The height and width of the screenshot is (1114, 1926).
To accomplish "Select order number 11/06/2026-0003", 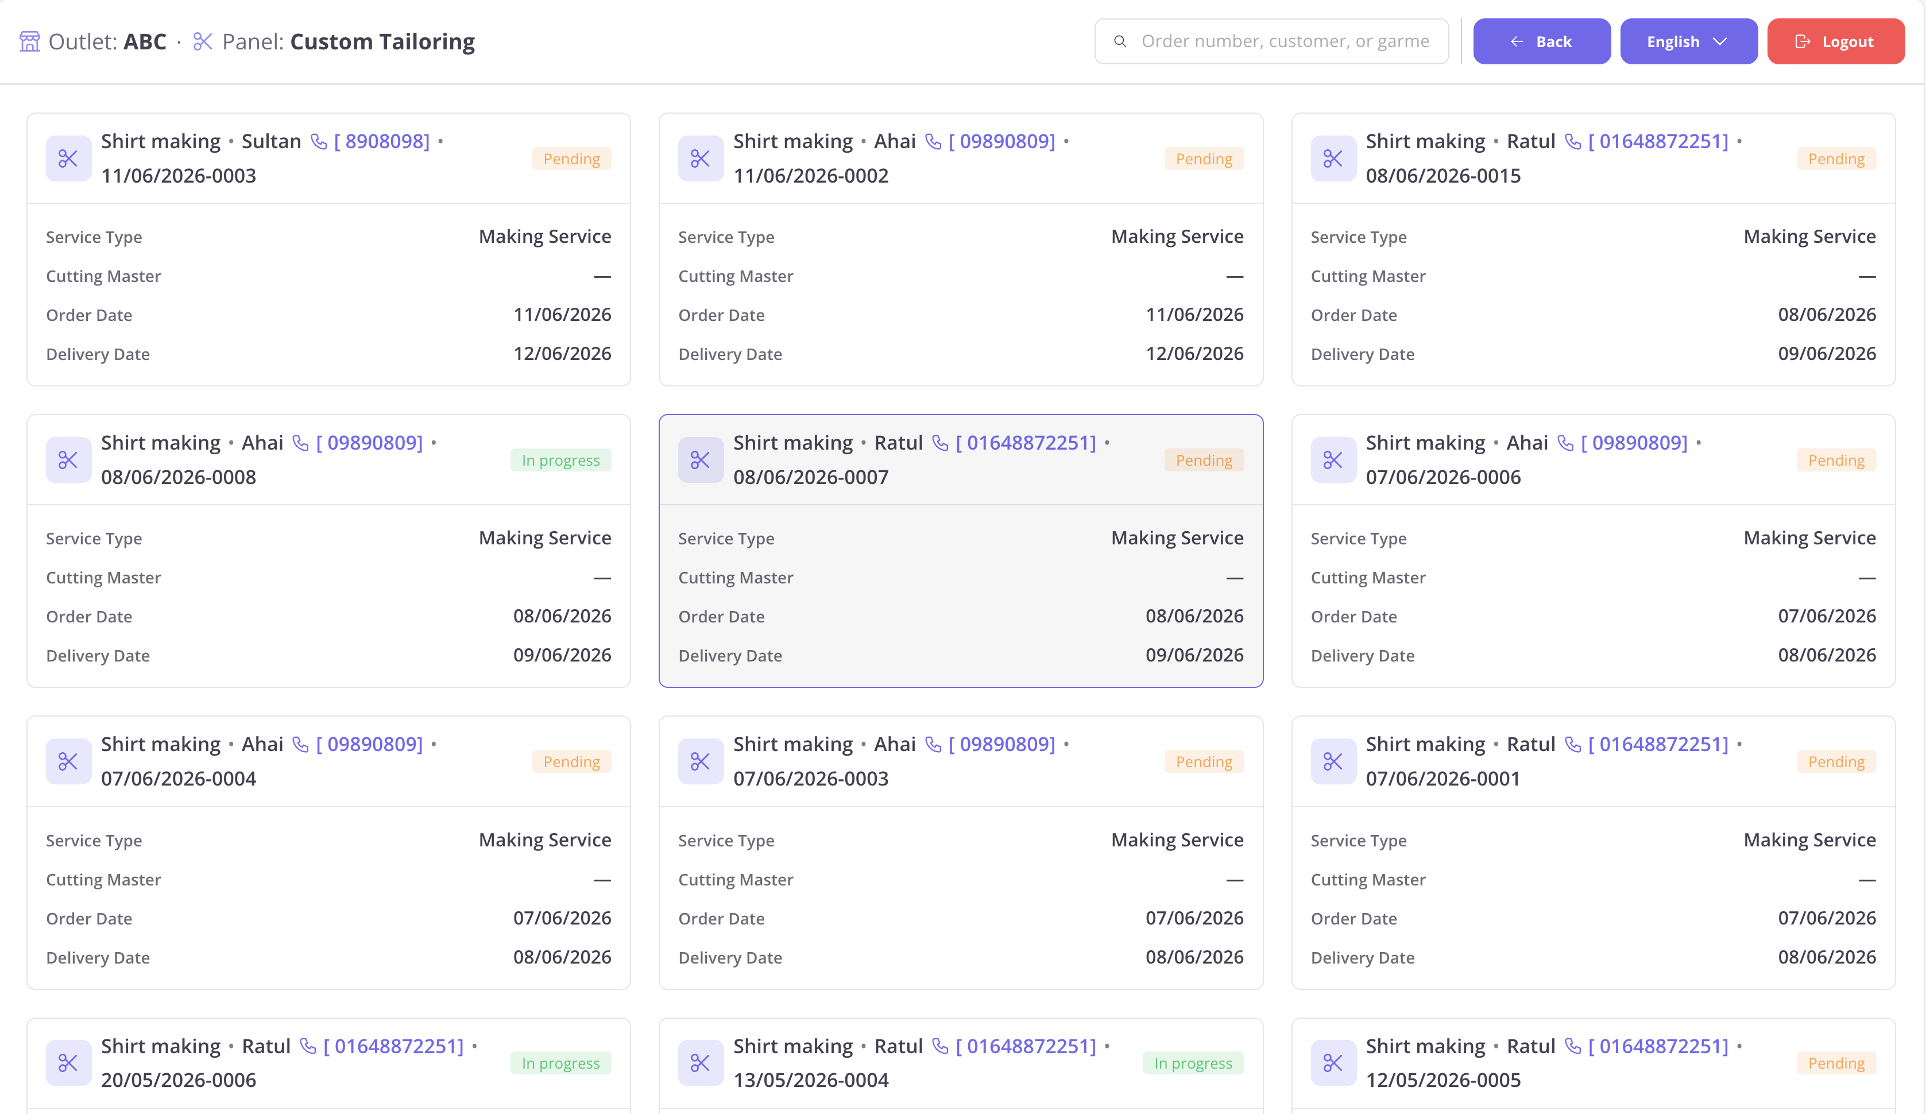I will (179, 176).
